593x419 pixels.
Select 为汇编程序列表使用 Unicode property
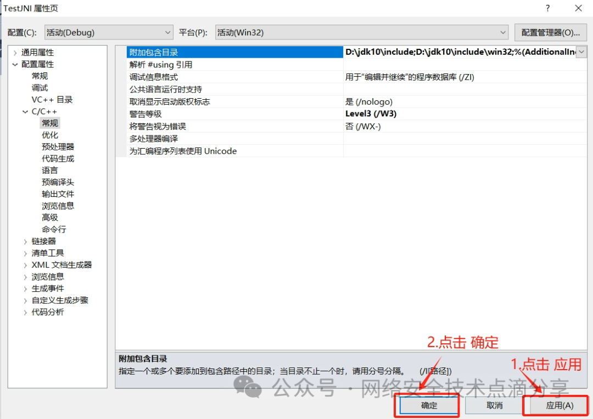point(235,151)
